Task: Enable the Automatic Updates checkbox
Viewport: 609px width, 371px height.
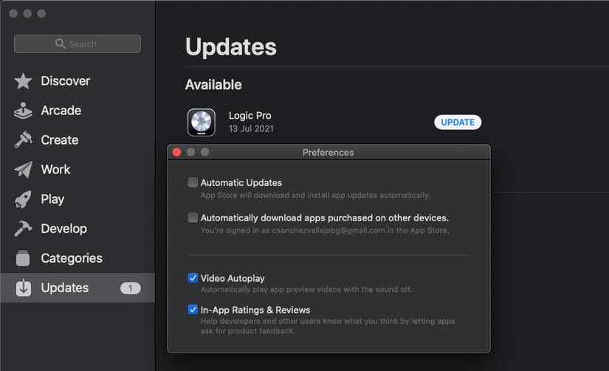Action: pyautogui.click(x=193, y=182)
